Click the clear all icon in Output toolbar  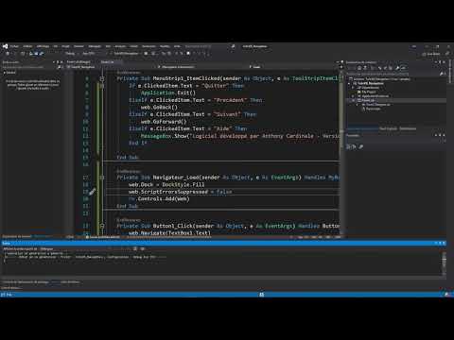135,248
